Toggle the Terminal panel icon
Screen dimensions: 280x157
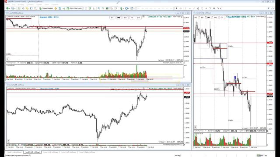click(x=31, y=8)
